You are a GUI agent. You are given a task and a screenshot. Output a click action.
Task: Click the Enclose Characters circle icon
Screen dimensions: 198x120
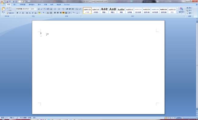point(51,13)
